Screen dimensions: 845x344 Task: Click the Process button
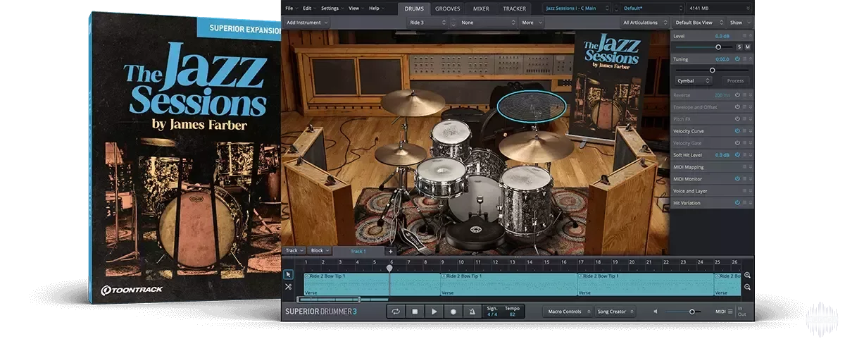click(x=735, y=81)
